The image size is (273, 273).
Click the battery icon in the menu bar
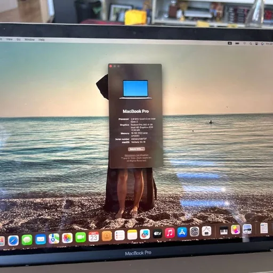click(237, 43)
